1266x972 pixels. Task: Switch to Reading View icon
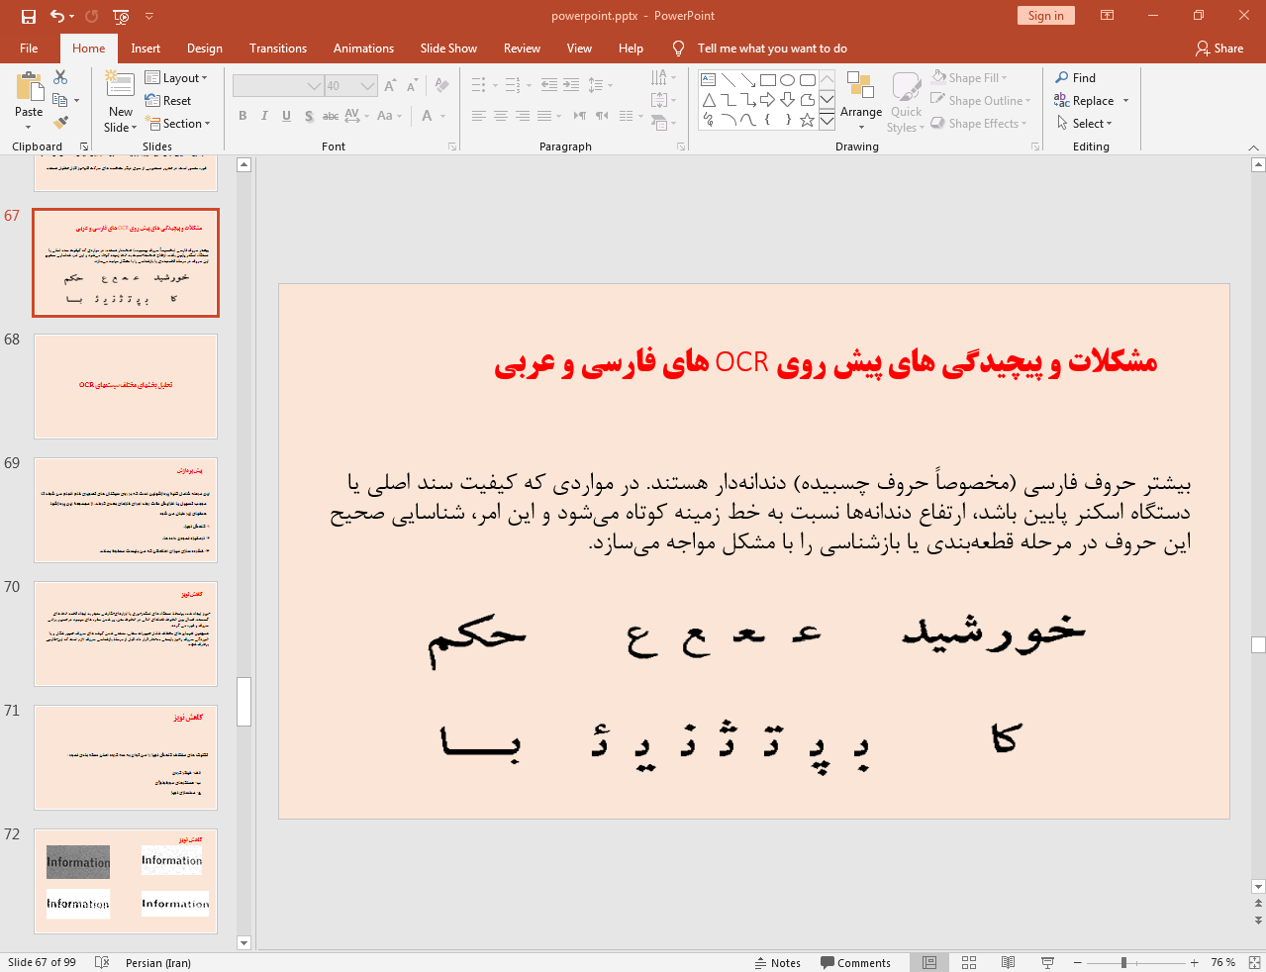click(x=1008, y=962)
